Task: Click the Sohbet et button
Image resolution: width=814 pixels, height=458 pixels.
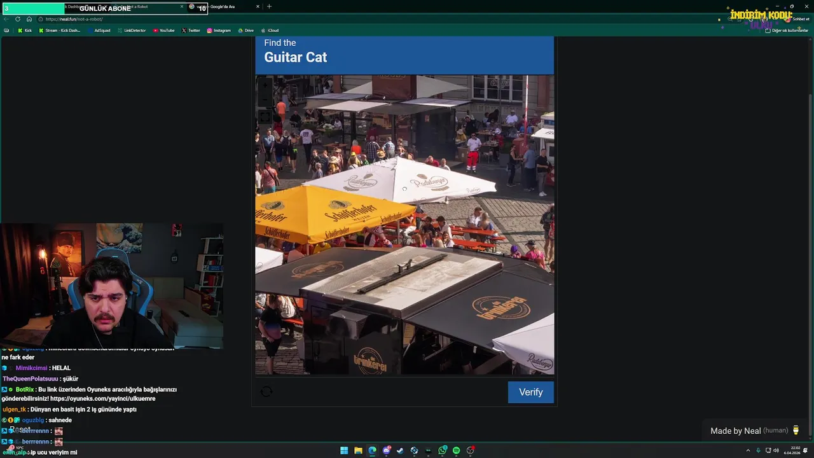Action: [798, 19]
